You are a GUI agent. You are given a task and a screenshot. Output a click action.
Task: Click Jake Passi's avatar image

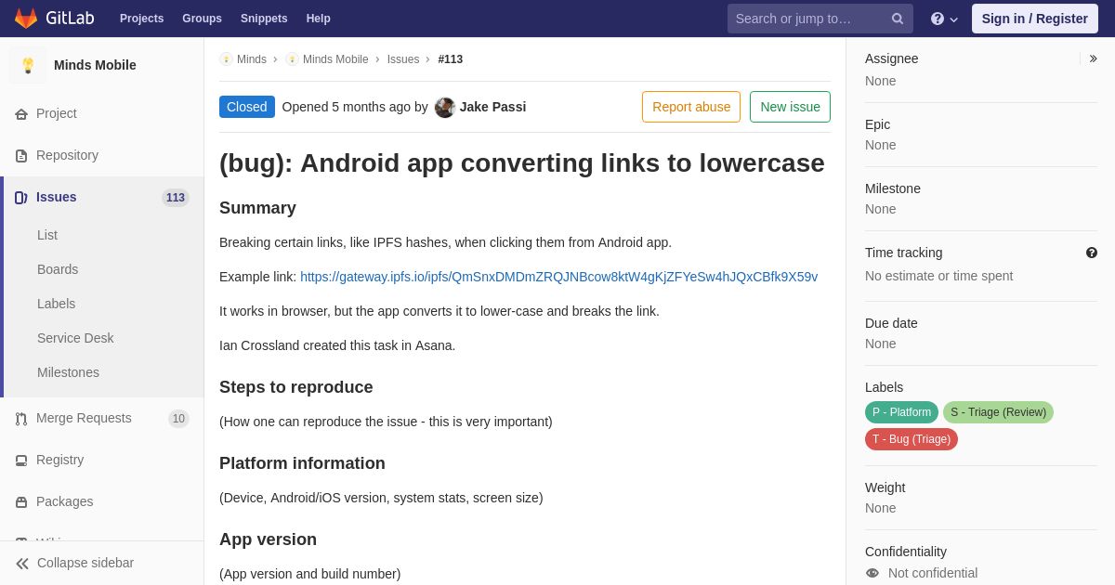pyautogui.click(x=445, y=107)
